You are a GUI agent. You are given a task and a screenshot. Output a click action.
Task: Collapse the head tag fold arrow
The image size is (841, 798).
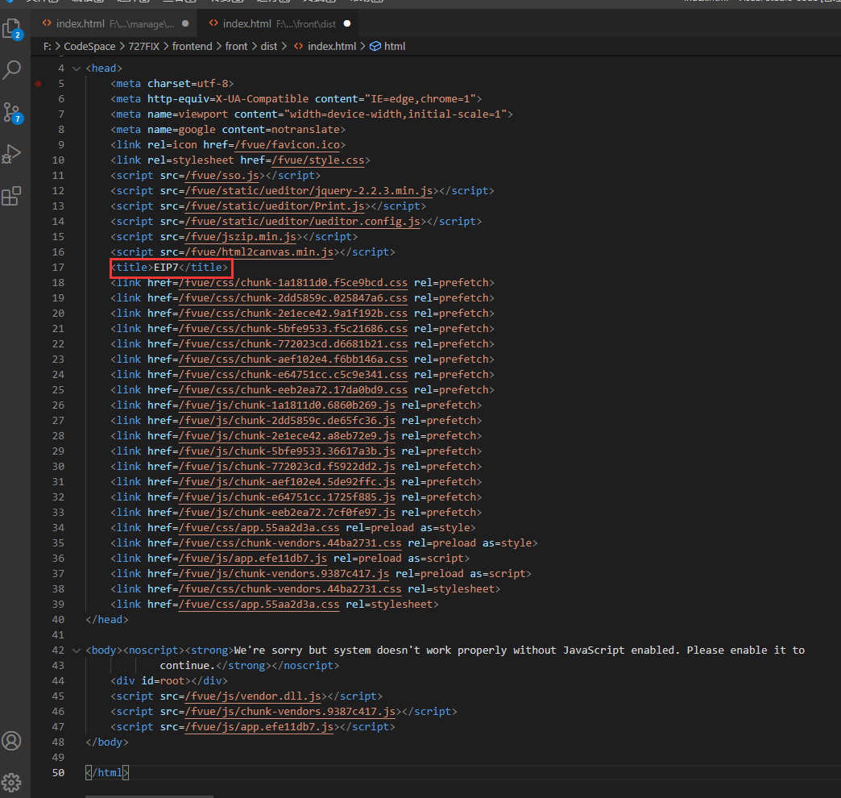tap(77, 69)
